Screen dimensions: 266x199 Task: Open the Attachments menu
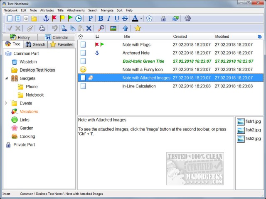tap(75, 10)
